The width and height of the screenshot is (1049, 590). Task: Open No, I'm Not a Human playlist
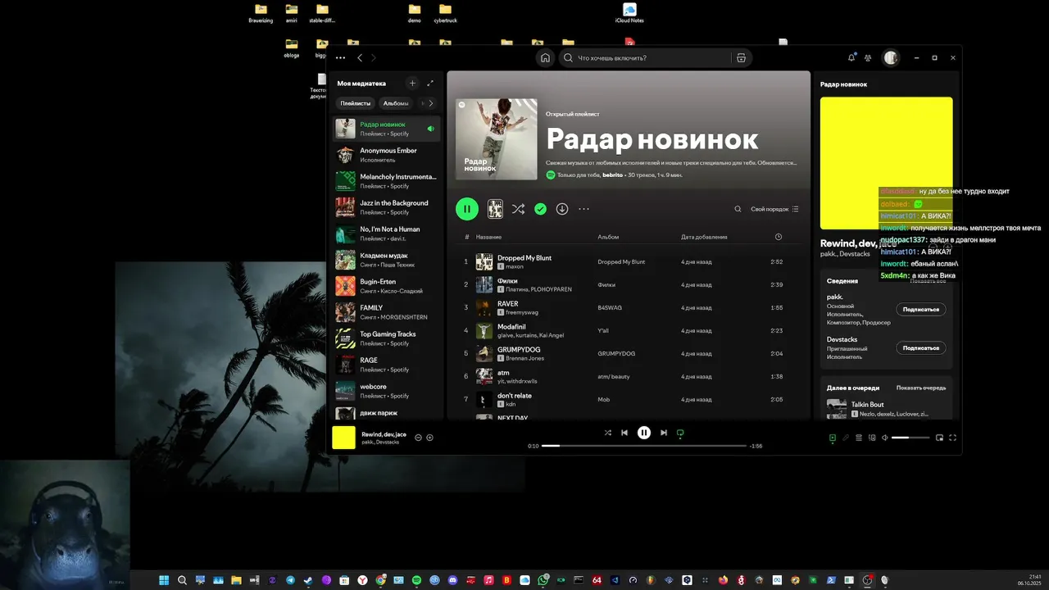387,234
